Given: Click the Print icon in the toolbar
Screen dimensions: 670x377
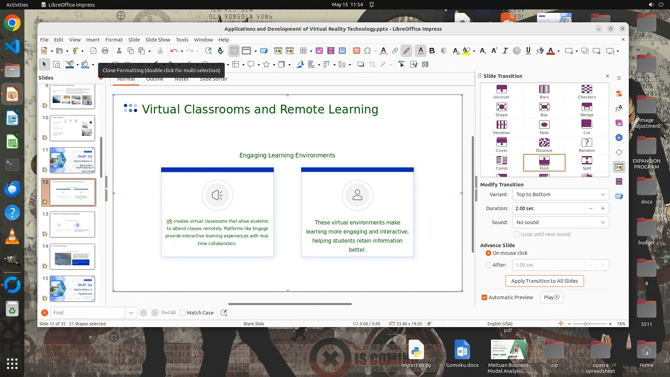Looking at the screenshot, I should coord(105,51).
